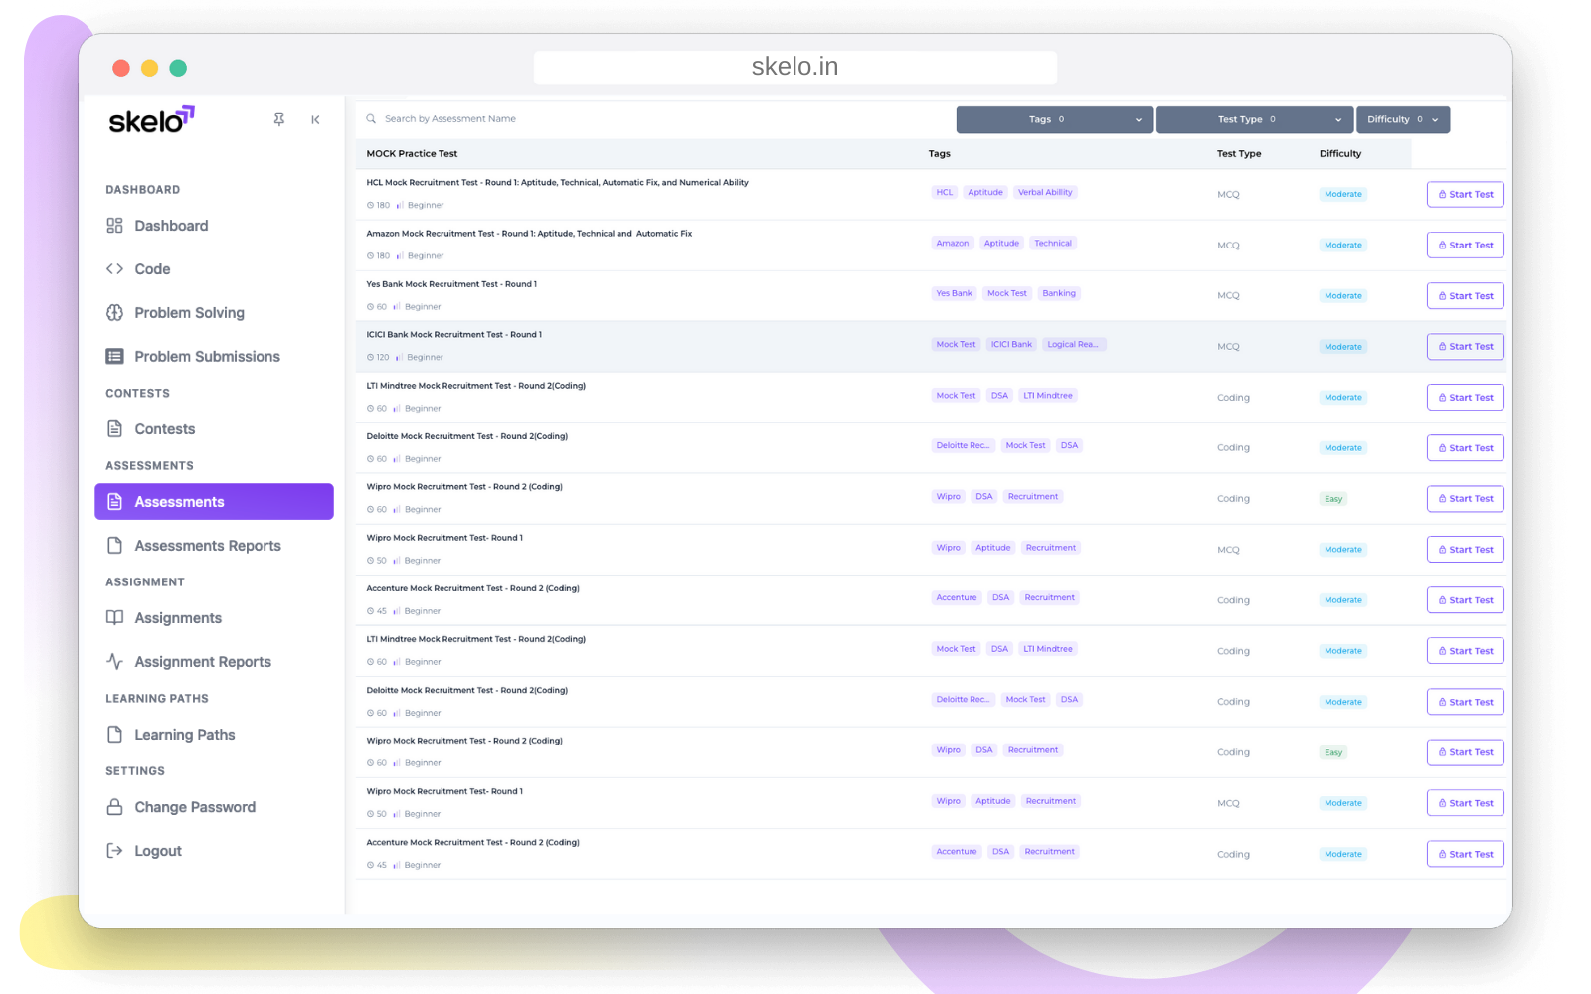
Task: Click the search magnifier icon
Action: click(x=371, y=119)
